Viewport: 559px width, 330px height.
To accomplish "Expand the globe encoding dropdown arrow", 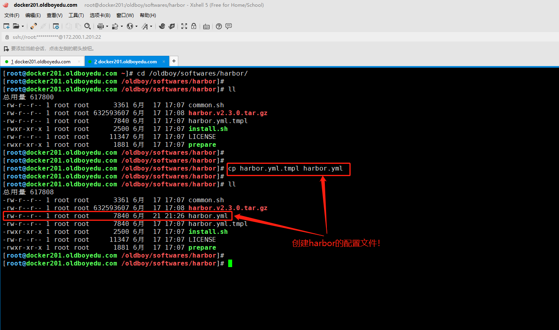I will pos(137,27).
